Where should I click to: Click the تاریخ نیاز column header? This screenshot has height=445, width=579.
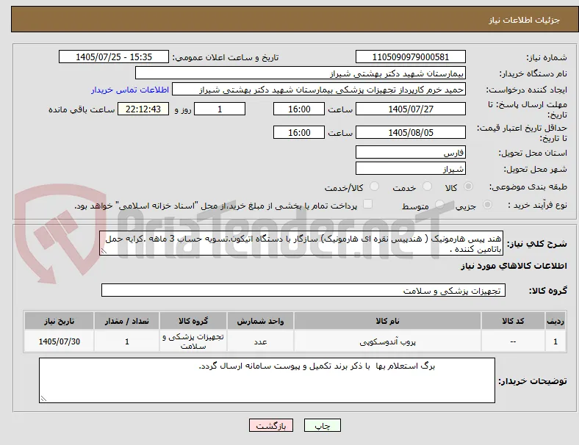tap(59, 321)
